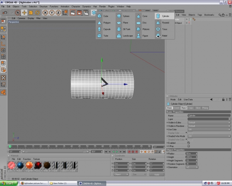The width and height of the screenshot is (232, 186).
Task: Open the Objects menu in the menu bar
Action: (16, 7)
